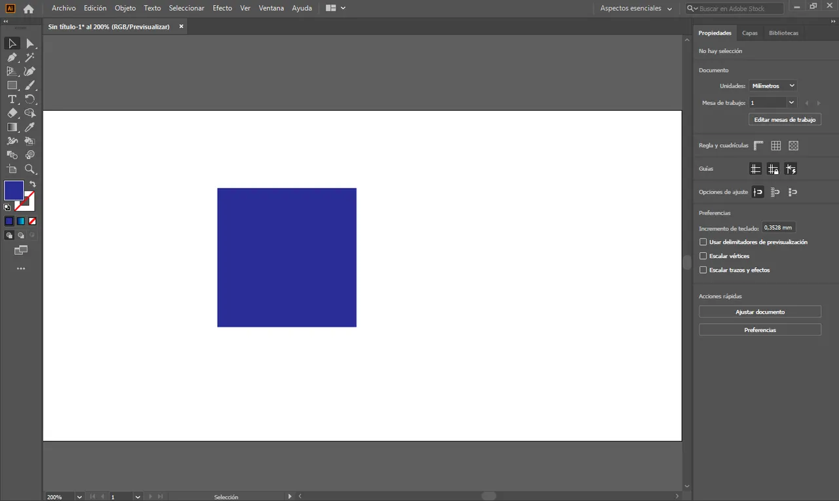Select the Width/Warp tool

(12, 141)
